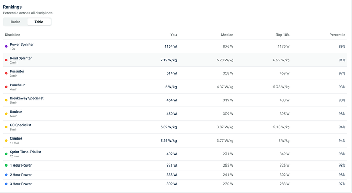Click the 1175 W top 10% value

coord(284,47)
